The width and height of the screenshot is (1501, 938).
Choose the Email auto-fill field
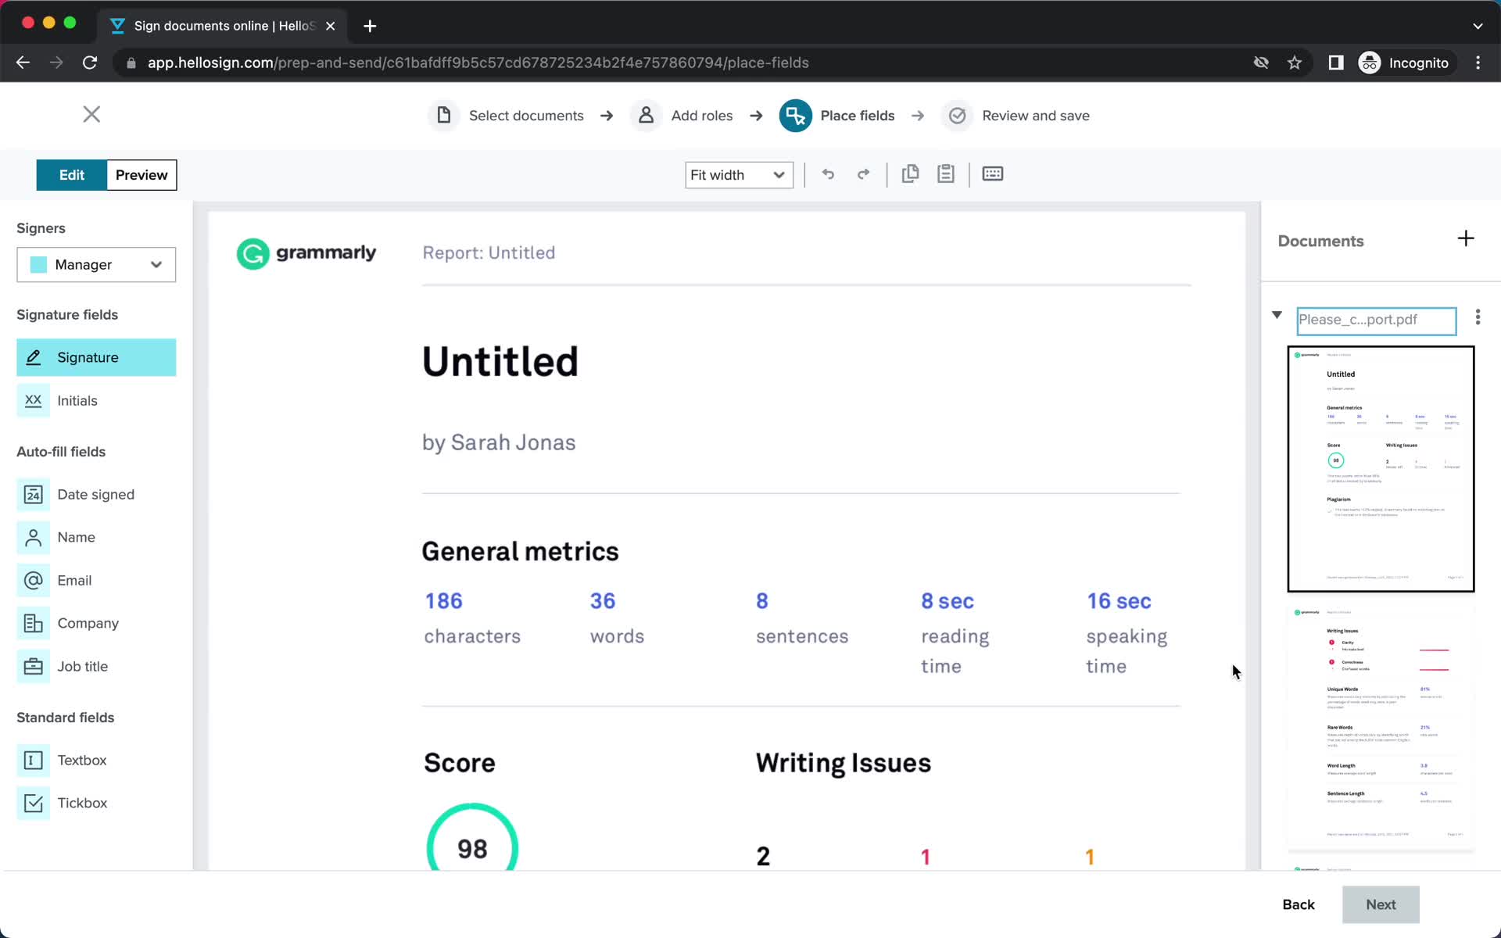(95, 580)
